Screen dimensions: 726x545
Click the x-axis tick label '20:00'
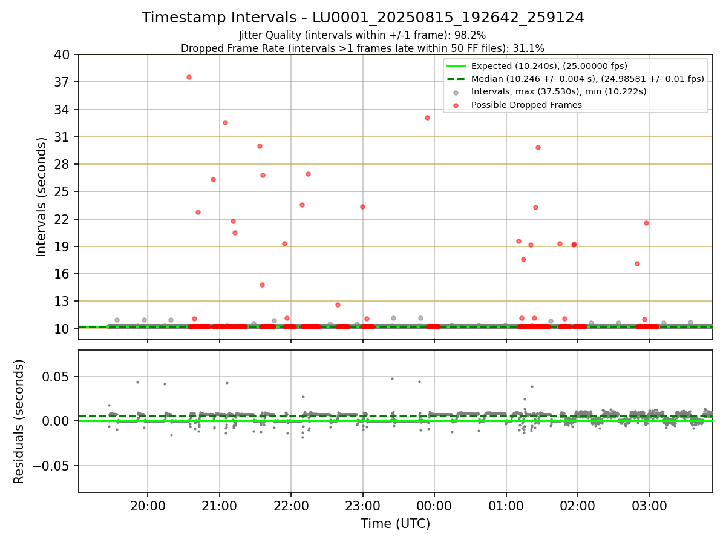pyautogui.click(x=148, y=505)
